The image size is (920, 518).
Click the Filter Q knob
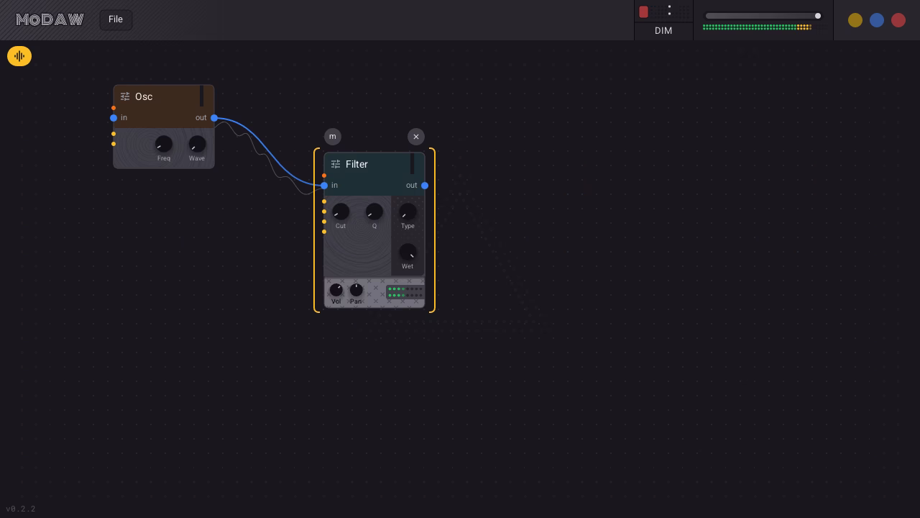[x=374, y=212]
